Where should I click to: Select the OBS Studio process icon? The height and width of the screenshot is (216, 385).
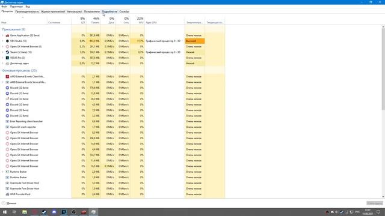7,41
